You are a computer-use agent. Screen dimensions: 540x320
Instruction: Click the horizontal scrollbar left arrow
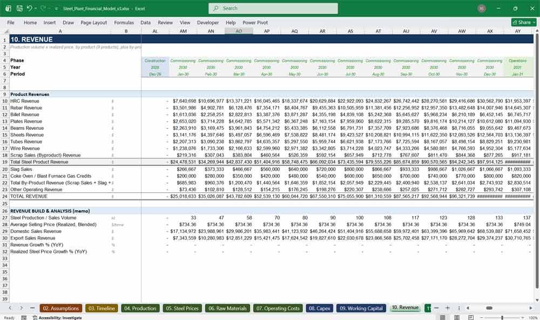(x=468, y=308)
